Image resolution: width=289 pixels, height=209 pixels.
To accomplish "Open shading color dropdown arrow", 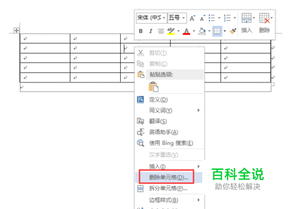I will tap(209, 31).
